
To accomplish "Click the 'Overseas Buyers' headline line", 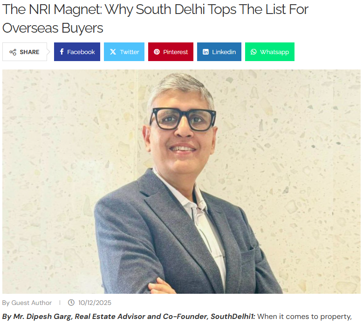I will 53,28.
